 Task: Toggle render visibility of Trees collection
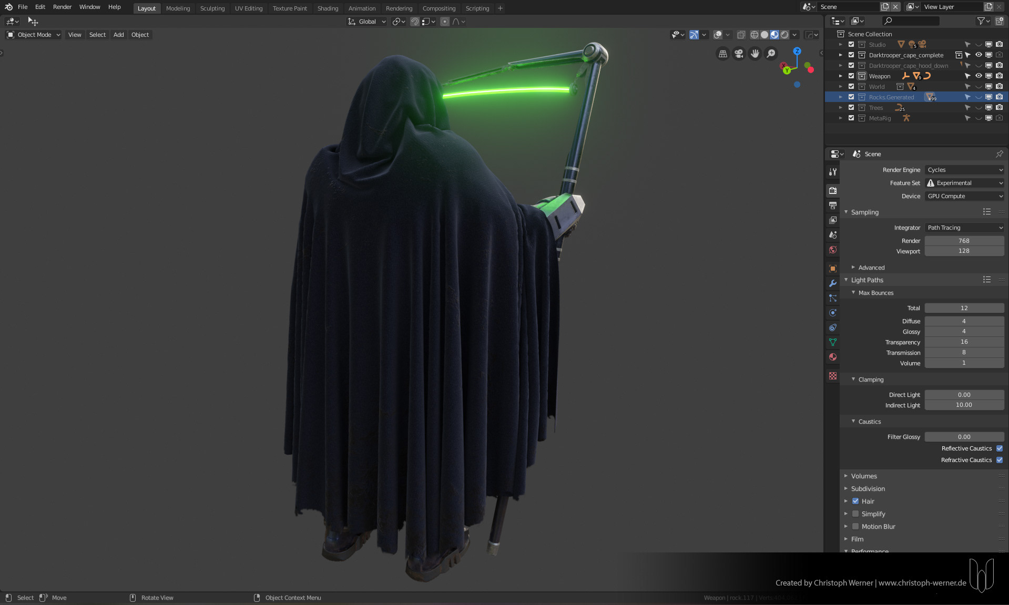(x=999, y=108)
